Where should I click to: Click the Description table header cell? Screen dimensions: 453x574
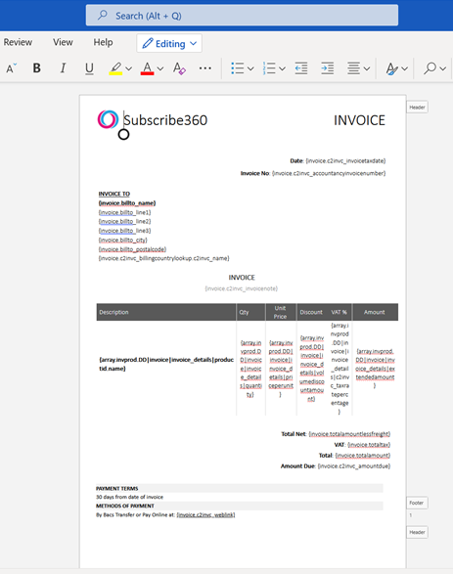tap(166, 312)
